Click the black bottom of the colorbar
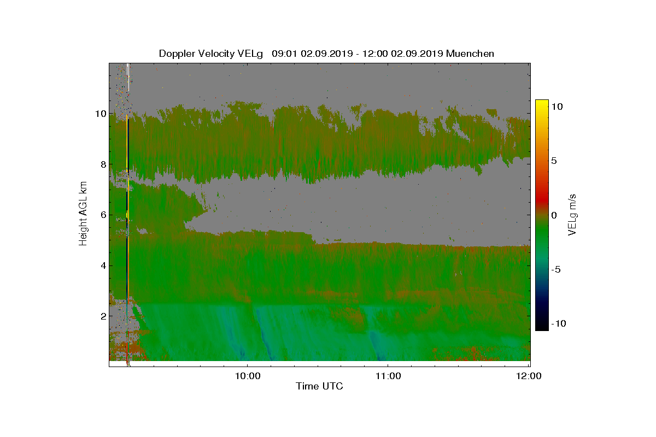656x437 pixels. click(x=542, y=325)
